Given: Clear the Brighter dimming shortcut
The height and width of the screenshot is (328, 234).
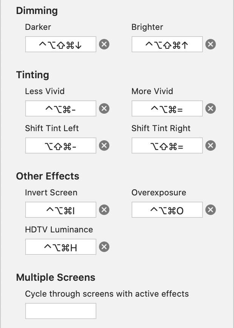Looking at the screenshot, I should [x=211, y=45].
